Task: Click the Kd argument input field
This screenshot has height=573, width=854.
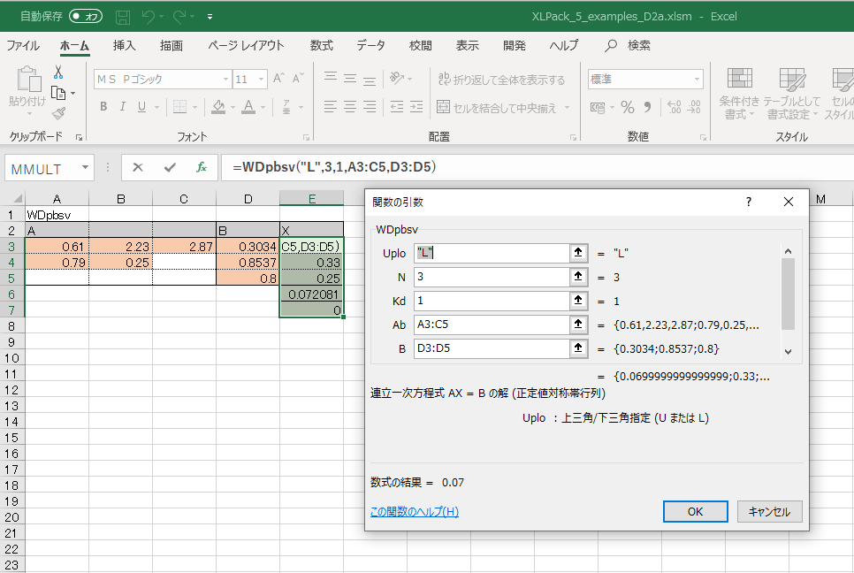Action: [491, 301]
